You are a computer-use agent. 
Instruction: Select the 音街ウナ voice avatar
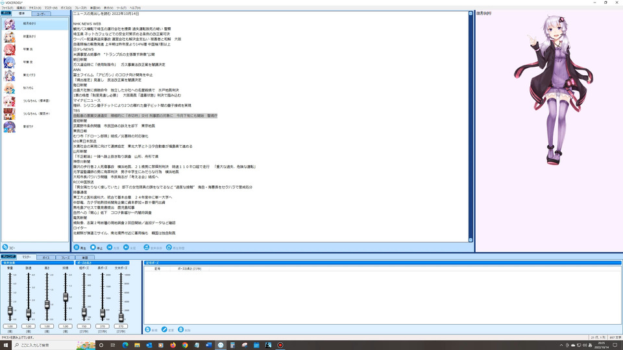click(x=9, y=126)
